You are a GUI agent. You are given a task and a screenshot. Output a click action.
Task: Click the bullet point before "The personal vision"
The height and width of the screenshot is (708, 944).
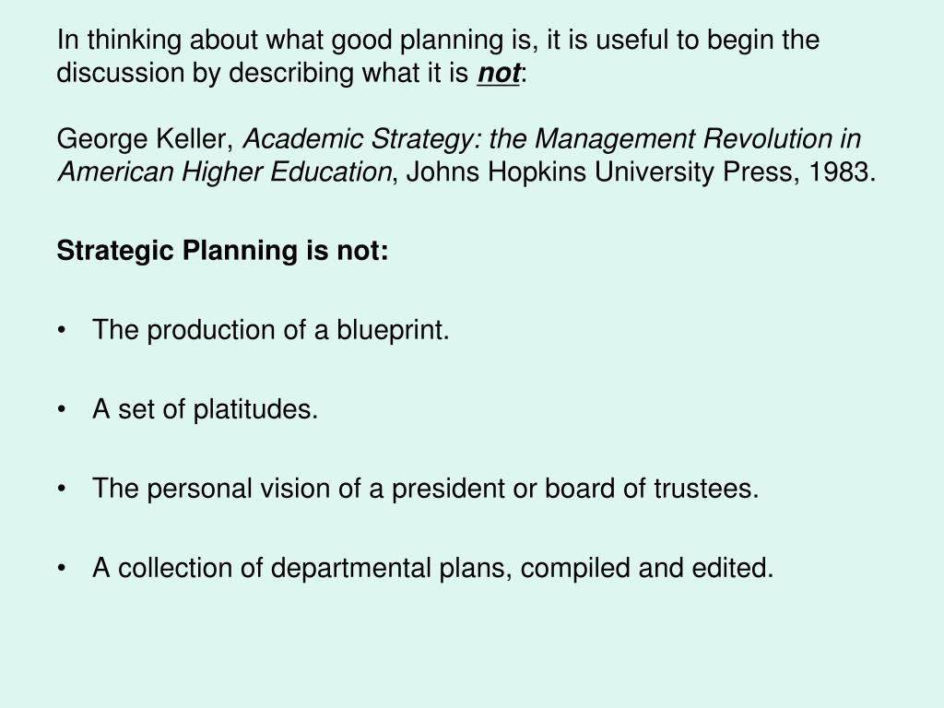[x=62, y=489]
